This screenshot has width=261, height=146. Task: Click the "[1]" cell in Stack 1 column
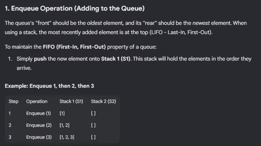pos(62,113)
